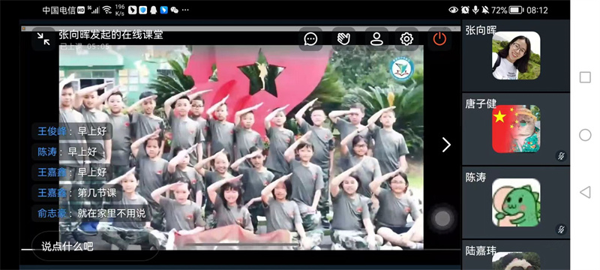Tap the red power button to leave class
This screenshot has height=270, width=600.
click(439, 39)
